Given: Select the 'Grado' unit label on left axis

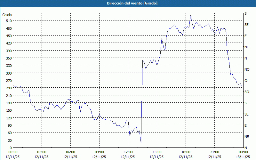Looking at the screenshot, I should click(7, 15).
